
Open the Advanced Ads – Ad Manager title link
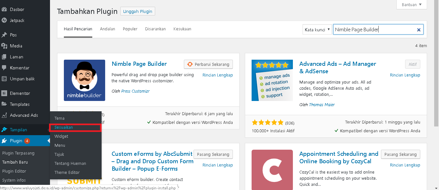[338, 67]
